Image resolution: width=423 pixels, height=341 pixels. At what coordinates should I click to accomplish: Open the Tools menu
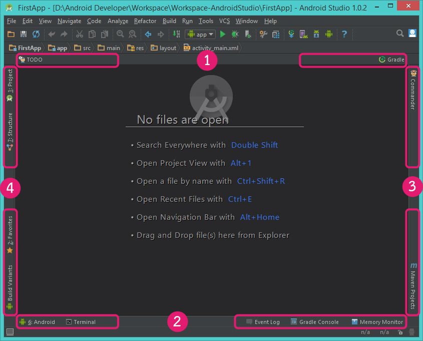tap(206, 21)
